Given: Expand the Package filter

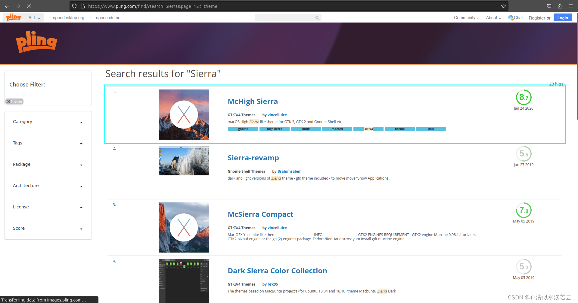Looking at the screenshot, I should (48, 164).
